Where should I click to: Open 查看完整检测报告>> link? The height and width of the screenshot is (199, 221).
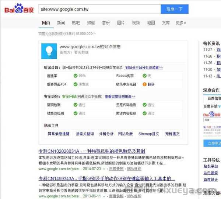(120, 97)
